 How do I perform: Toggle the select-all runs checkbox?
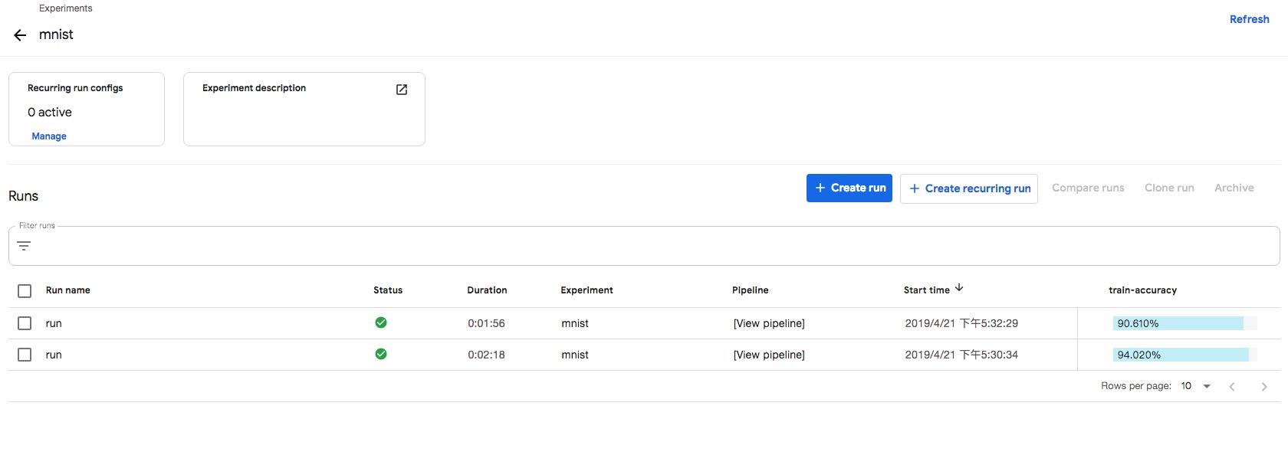[x=25, y=291]
